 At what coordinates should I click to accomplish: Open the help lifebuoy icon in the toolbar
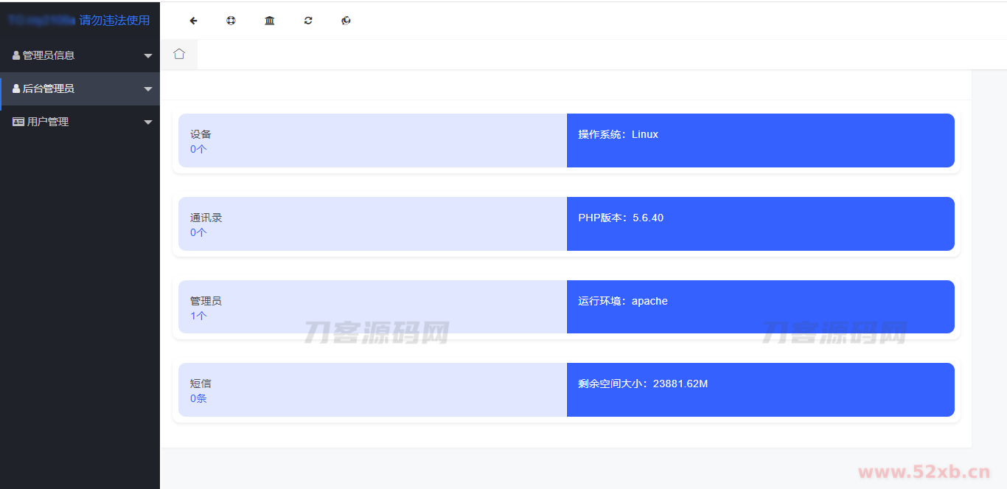[231, 21]
